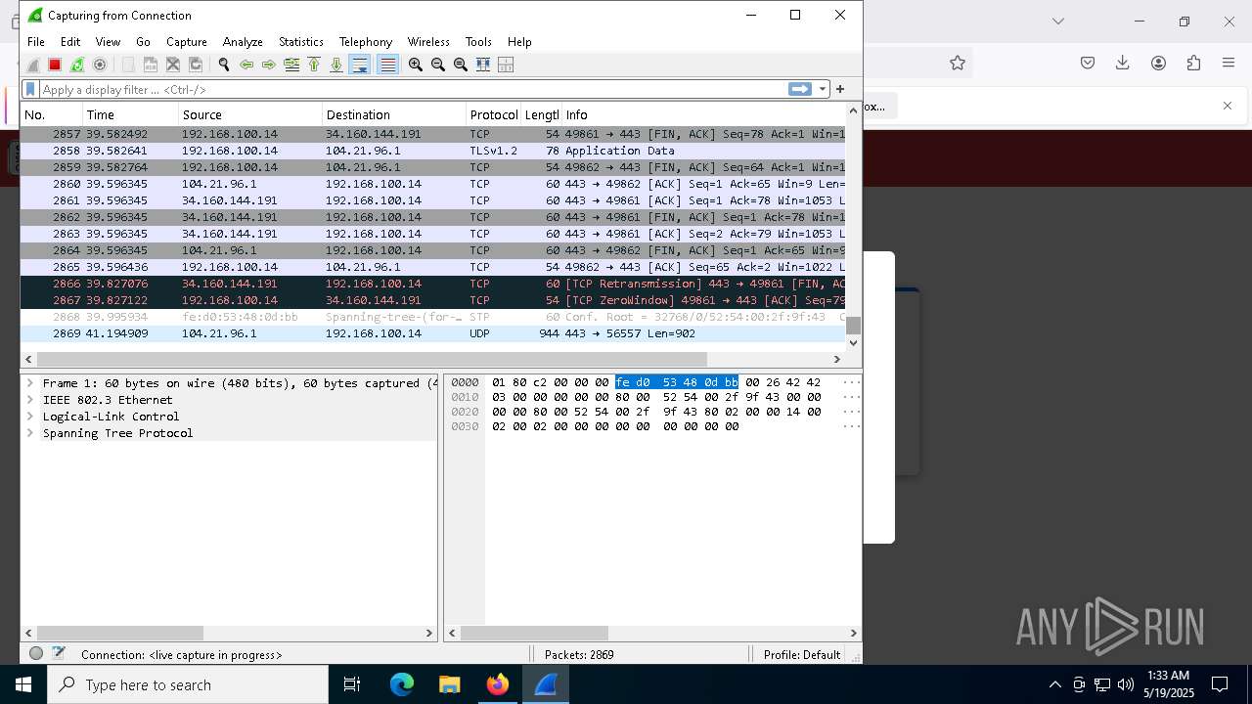Expand the IEEE 802.3 Ethernet row
1252x704 pixels.
(30, 400)
